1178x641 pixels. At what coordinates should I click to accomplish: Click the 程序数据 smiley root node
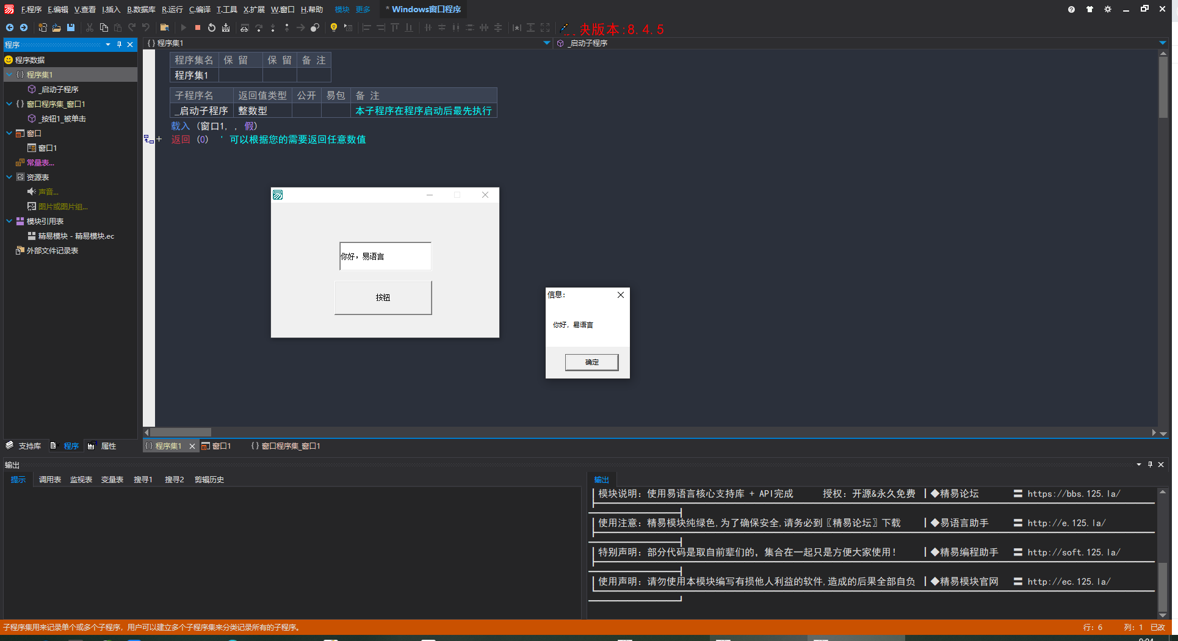[x=24, y=60]
